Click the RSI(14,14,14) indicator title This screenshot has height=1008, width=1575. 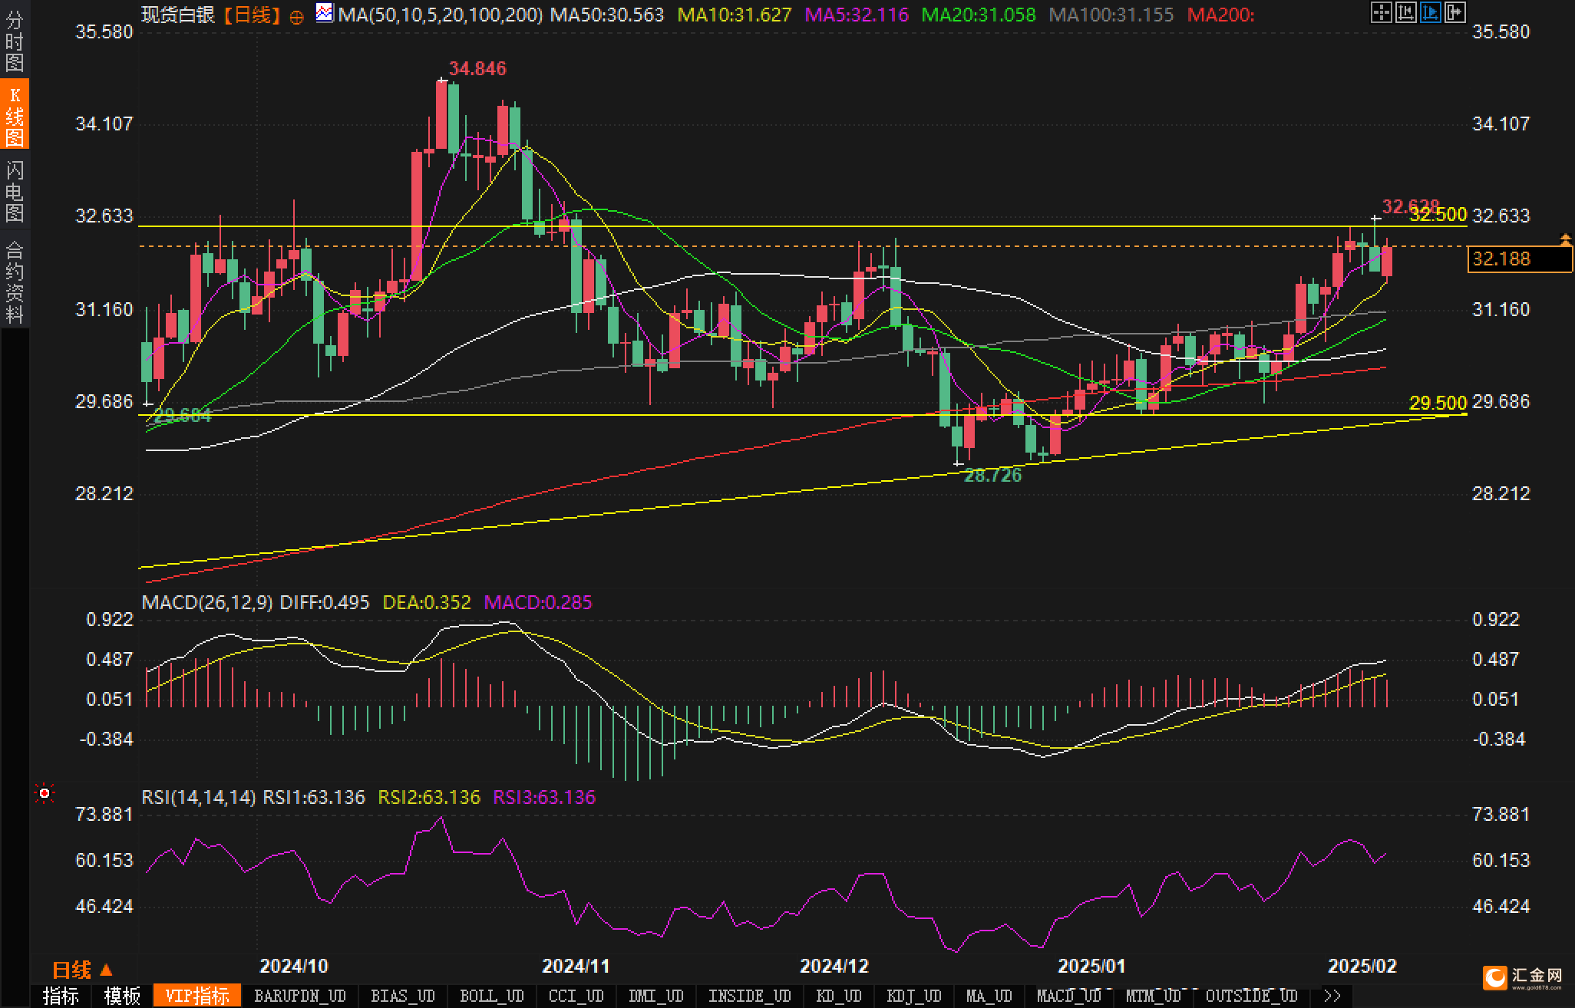pos(199,797)
